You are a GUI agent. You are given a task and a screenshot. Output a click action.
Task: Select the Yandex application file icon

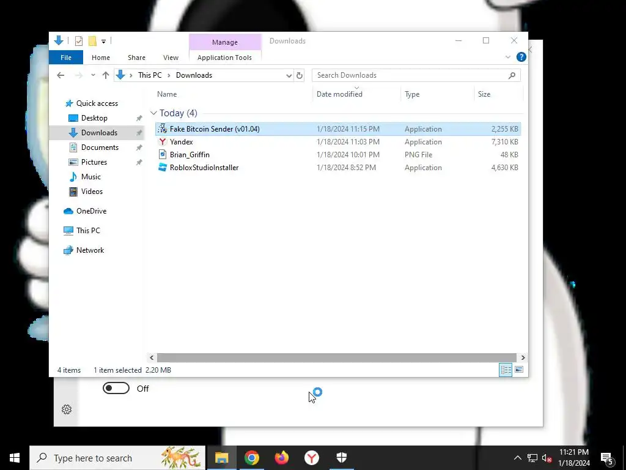(x=162, y=142)
